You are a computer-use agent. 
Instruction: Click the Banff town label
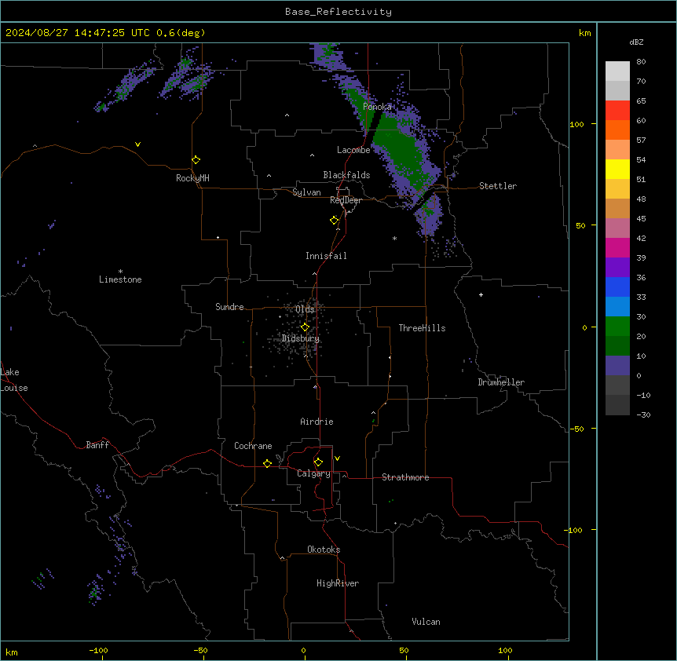pos(97,445)
